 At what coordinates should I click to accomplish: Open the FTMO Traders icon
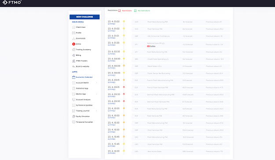73,61
